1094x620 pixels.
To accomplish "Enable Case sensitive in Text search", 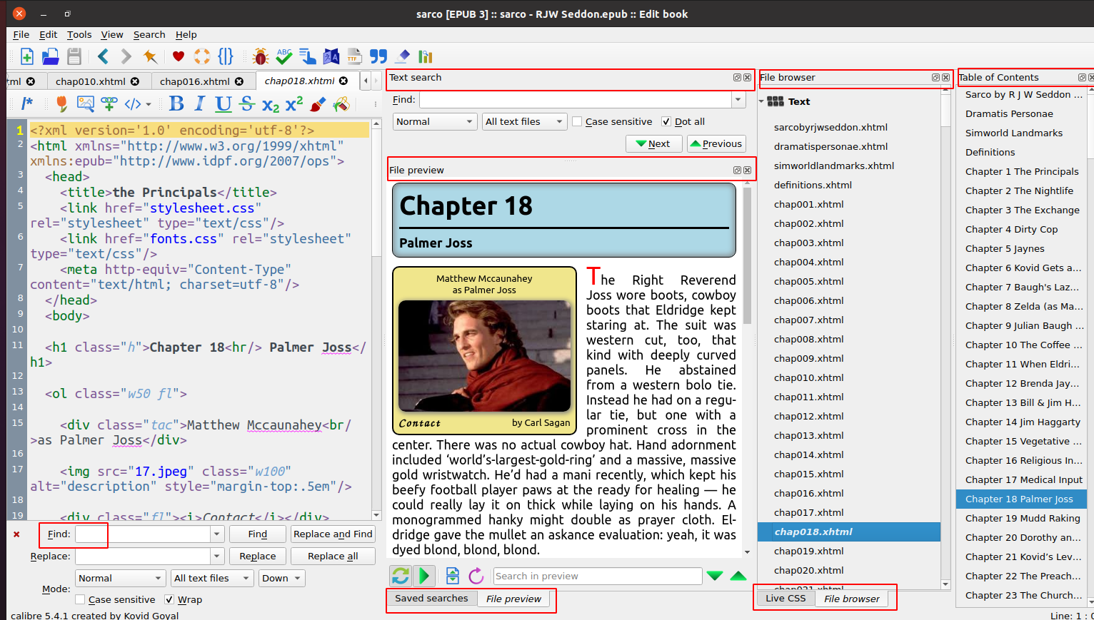I will [578, 122].
